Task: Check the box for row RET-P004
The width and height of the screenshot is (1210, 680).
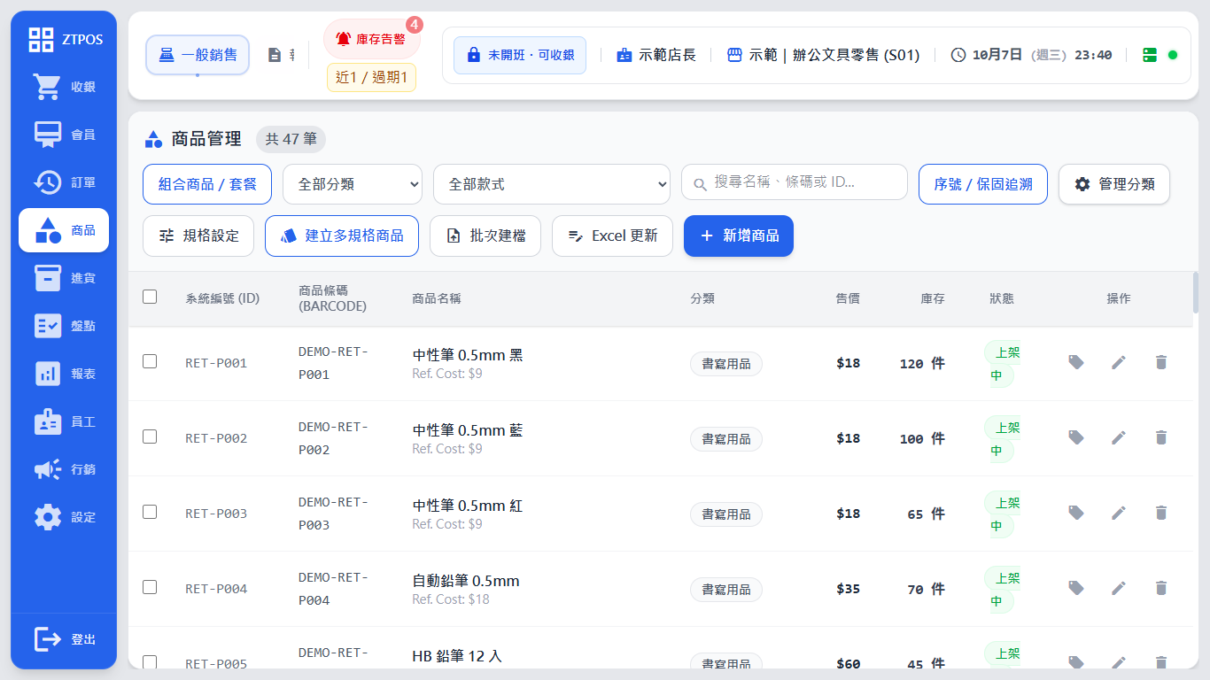Action: (150, 587)
